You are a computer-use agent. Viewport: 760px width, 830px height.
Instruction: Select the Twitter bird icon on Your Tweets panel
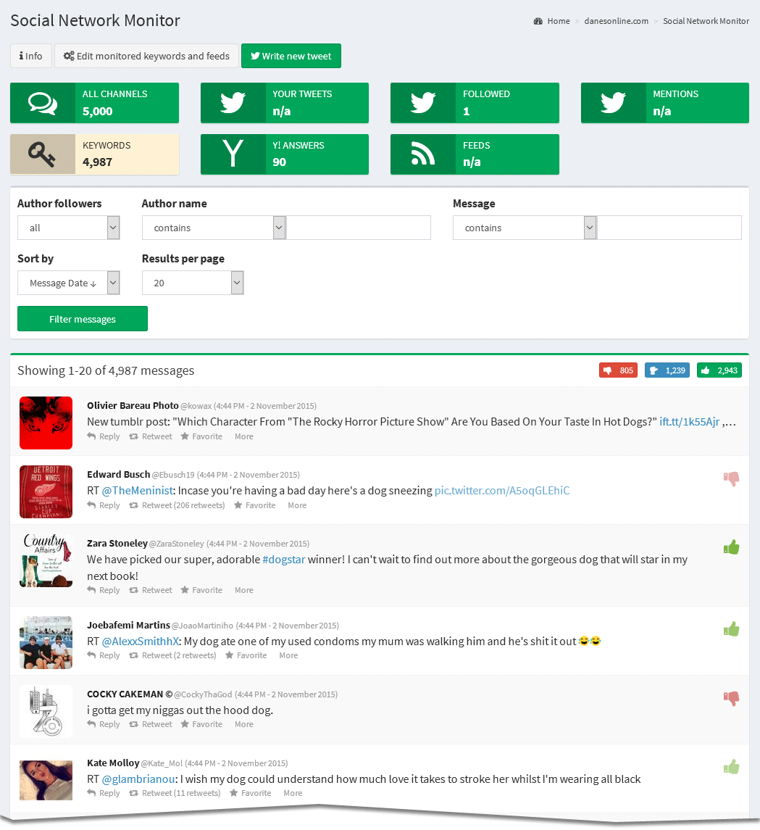pyautogui.click(x=232, y=102)
